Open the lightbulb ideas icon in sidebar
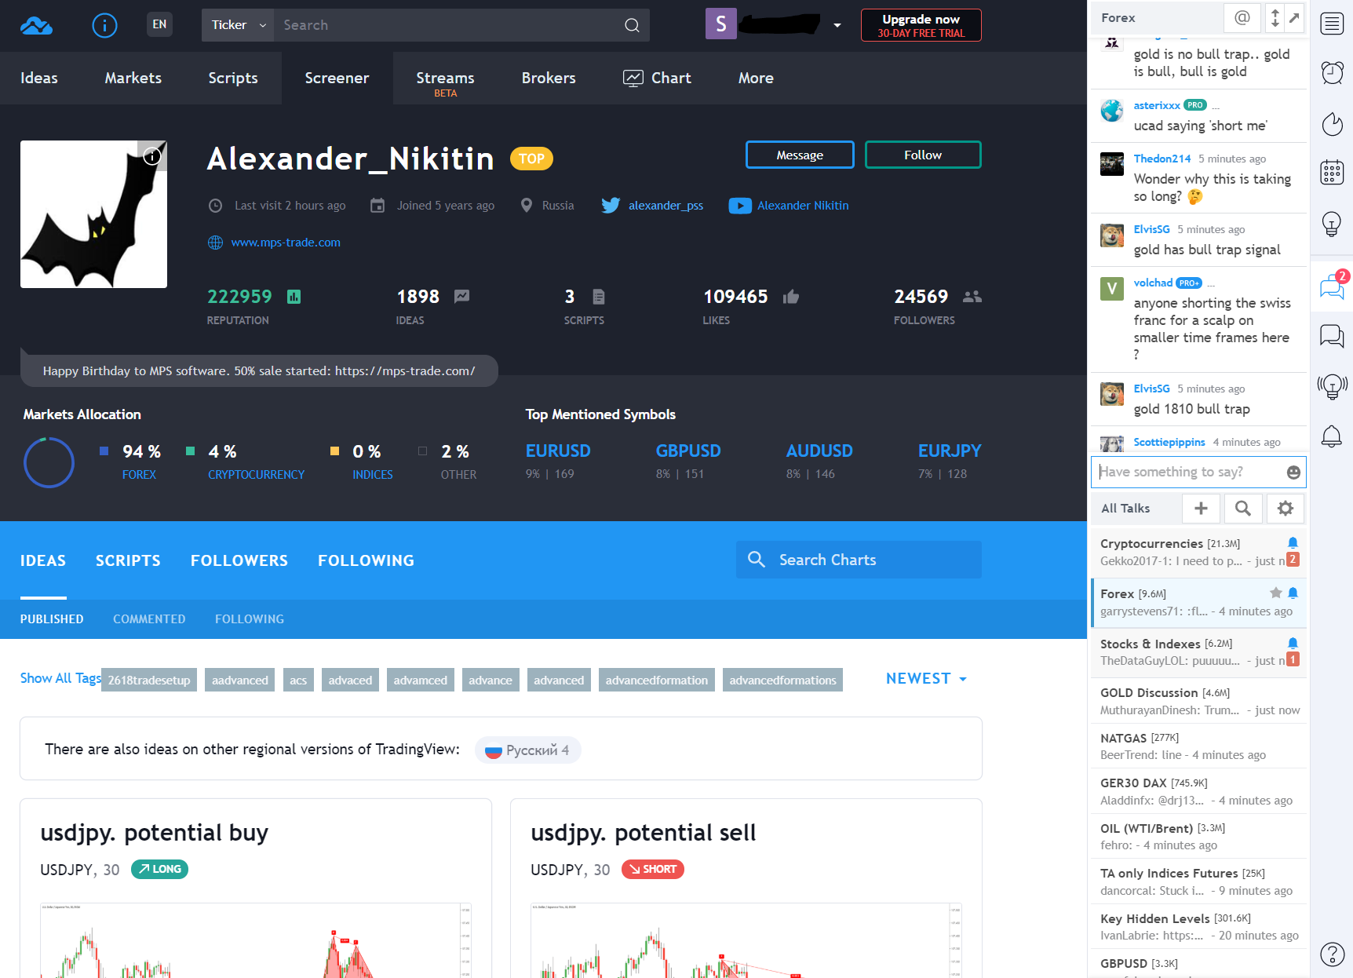The image size is (1353, 978). (x=1332, y=224)
